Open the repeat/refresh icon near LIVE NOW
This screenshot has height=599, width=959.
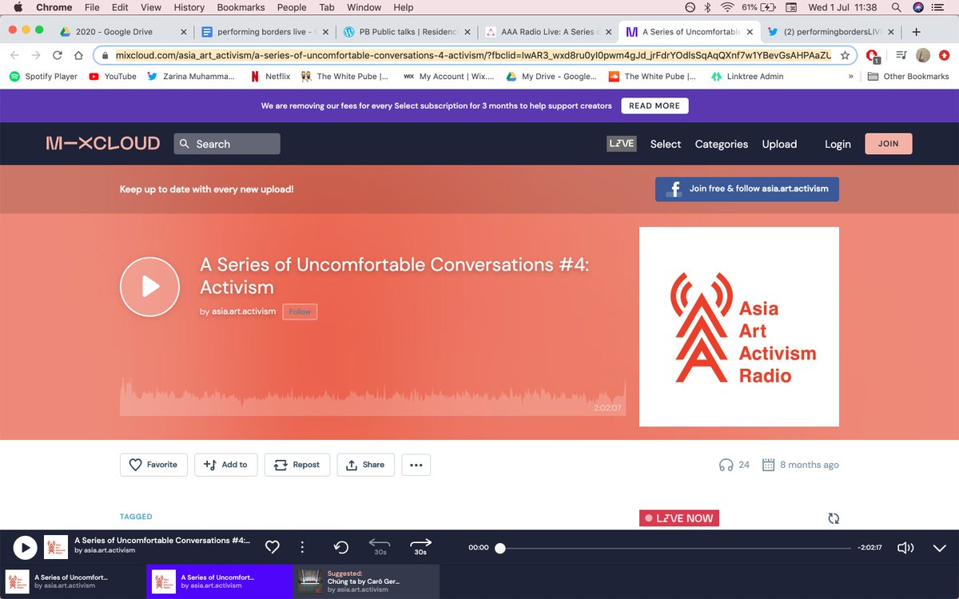(x=834, y=518)
